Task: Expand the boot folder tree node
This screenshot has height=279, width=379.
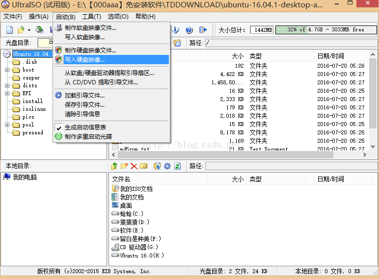Action: point(7,70)
